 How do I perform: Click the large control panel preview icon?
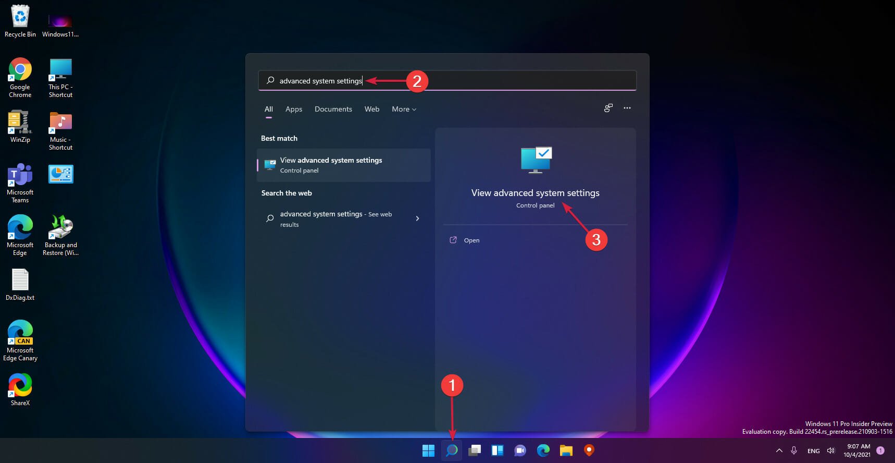coord(536,160)
